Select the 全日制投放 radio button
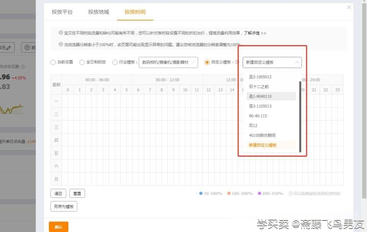This screenshot has width=367, height=232. [x=82, y=63]
